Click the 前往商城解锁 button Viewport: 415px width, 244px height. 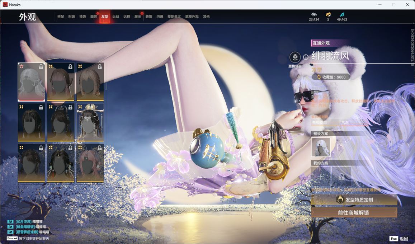pyautogui.click(x=354, y=212)
